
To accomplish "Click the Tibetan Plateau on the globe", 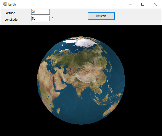I will (86, 78).
